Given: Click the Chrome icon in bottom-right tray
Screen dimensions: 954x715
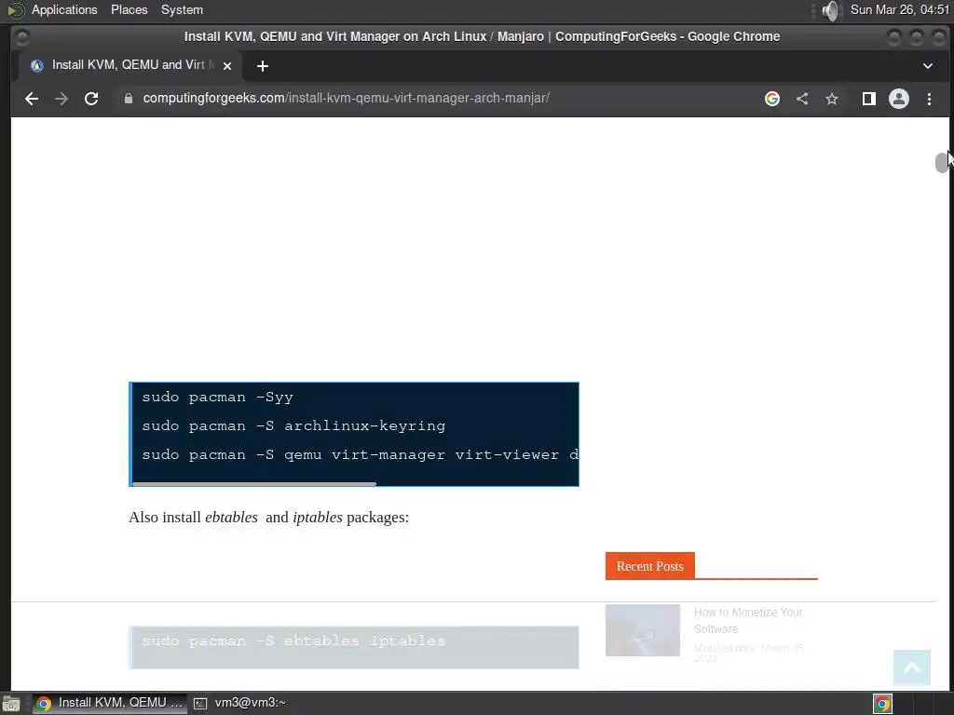Looking at the screenshot, I should [882, 704].
